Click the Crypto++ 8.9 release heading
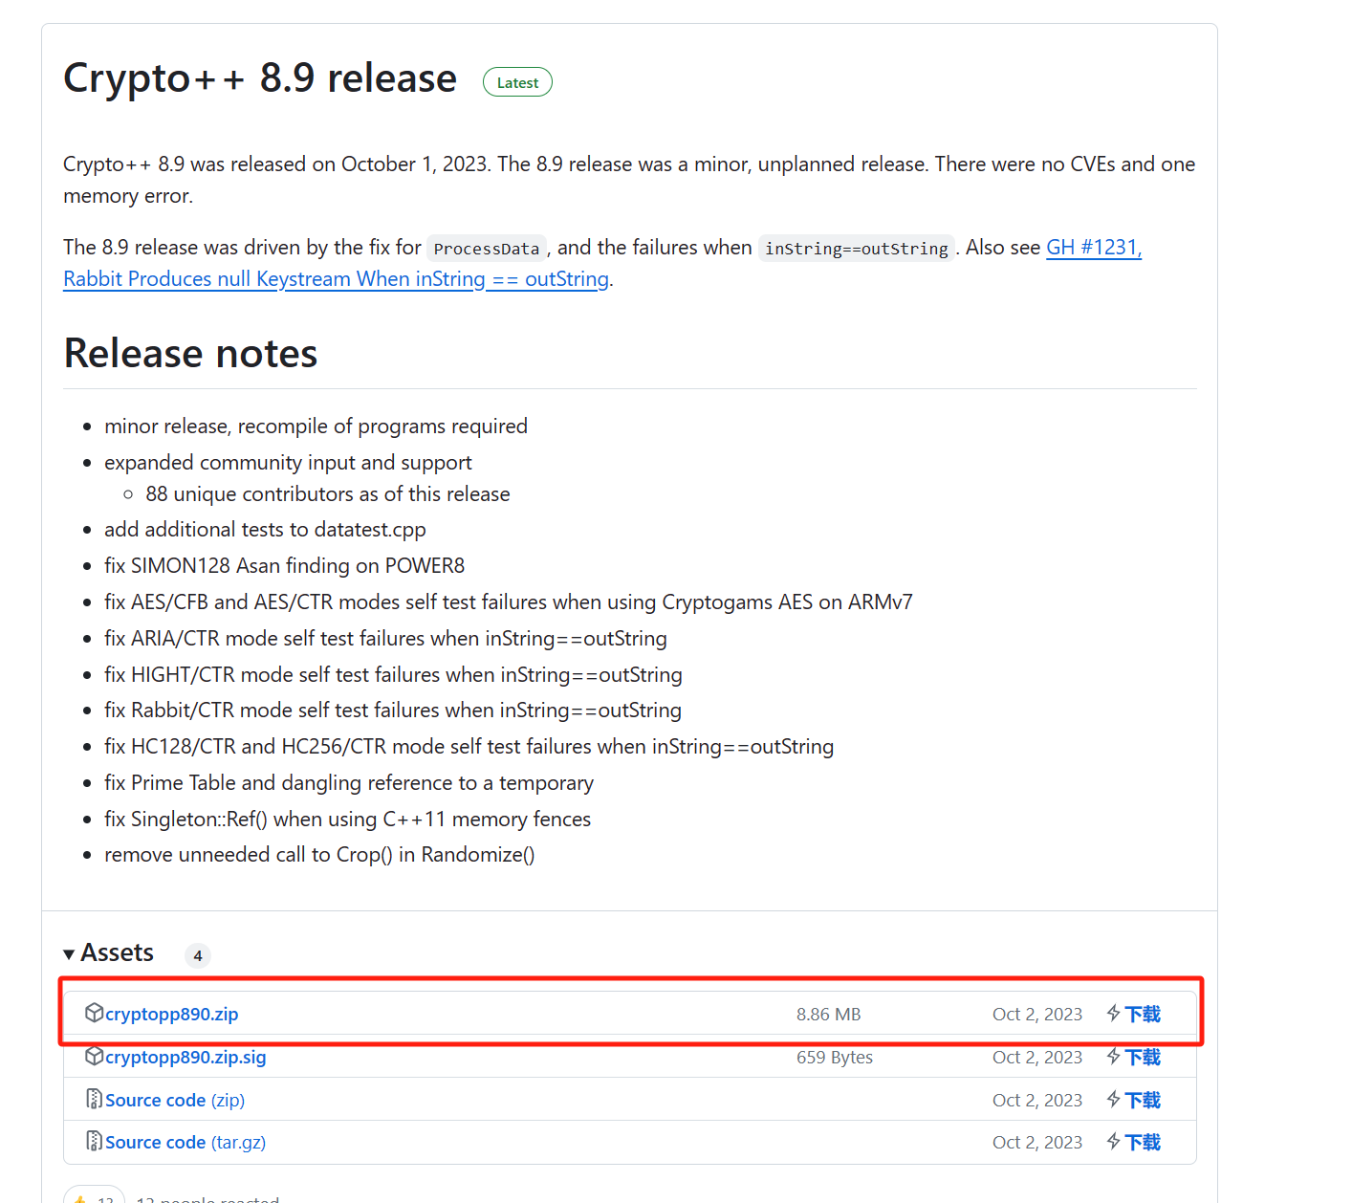 [259, 78]
